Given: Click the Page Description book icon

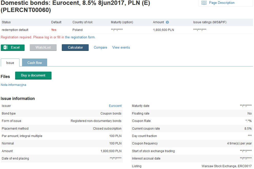Looking at the screenshot, I should pyautogui.click(x=204, y=3).
